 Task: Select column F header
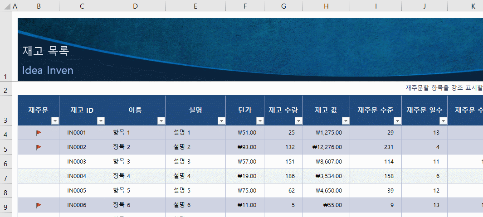(245, 6)
